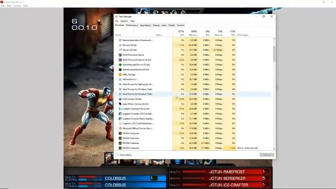Click the Host Process for Windows Tasks 2.0 MB icon
This screenshot has width=336, height=189.
point(120,89)
